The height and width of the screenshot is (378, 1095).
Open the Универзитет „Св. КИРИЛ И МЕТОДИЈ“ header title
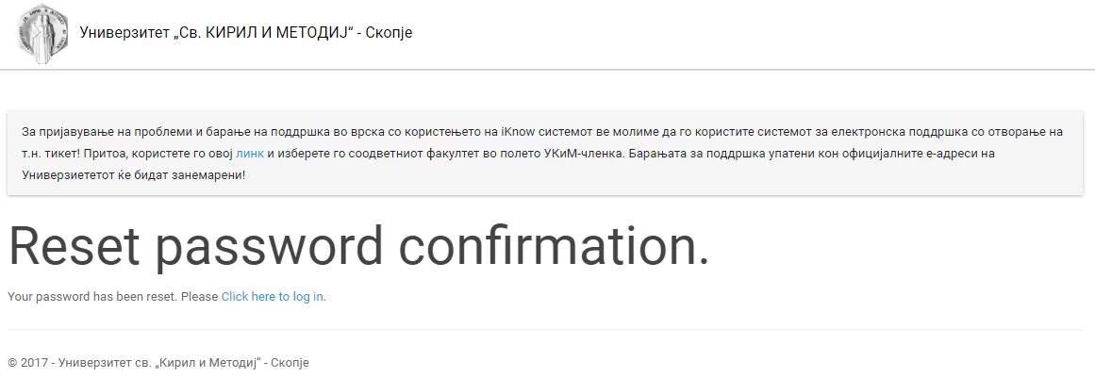click(246, 33)
